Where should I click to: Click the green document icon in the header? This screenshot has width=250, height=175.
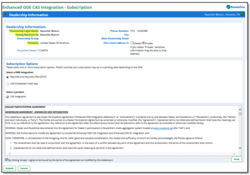pyautogui.click(x=242, y=14)
